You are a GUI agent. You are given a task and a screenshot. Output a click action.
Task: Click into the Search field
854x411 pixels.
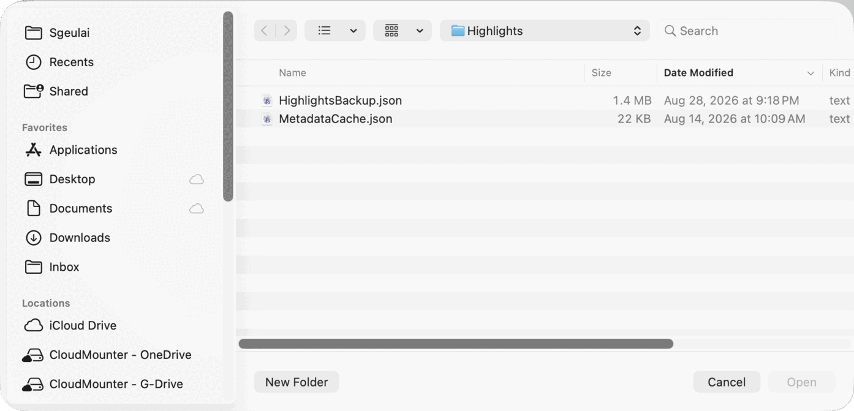click(x=747, y=31)
